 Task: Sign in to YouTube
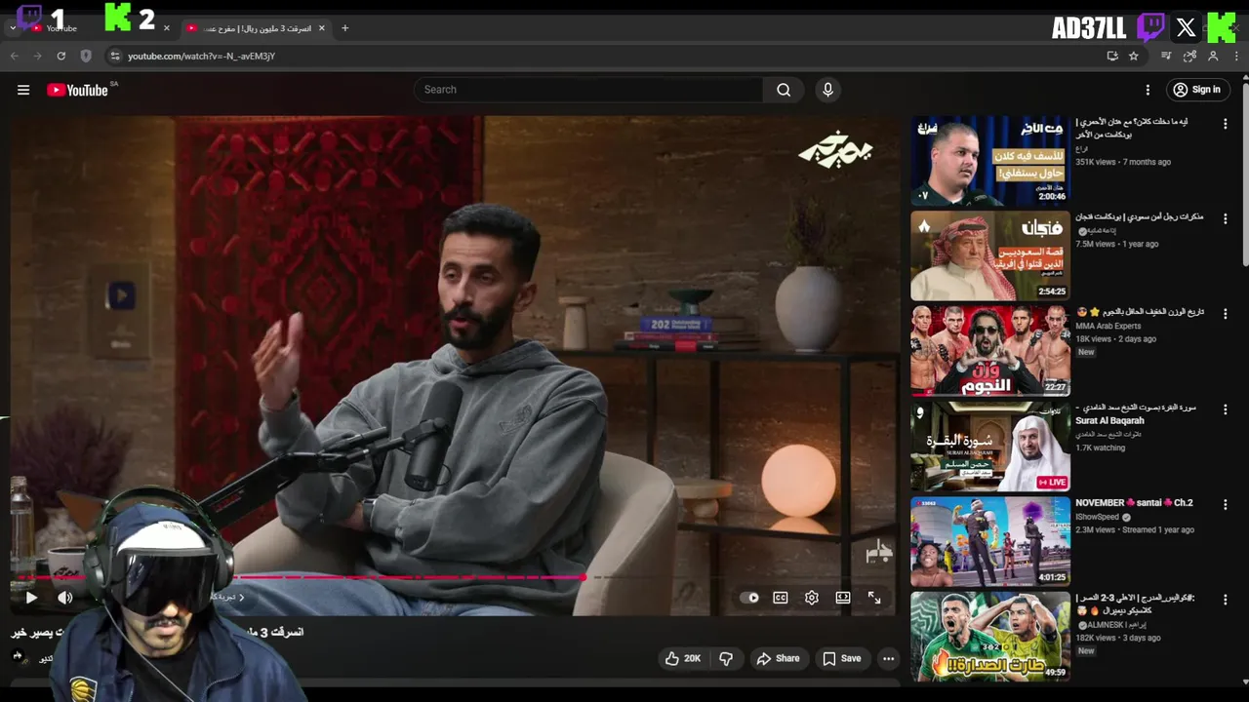(x=1197, y=90)
